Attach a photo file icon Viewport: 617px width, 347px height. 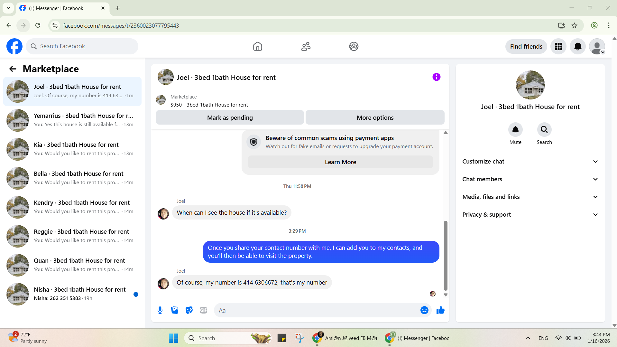point(174,310)
